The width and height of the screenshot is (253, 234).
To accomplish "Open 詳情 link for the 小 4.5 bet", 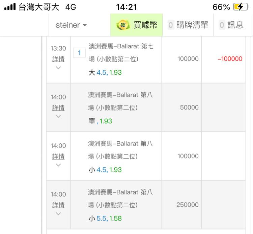I will click(58, 156).
